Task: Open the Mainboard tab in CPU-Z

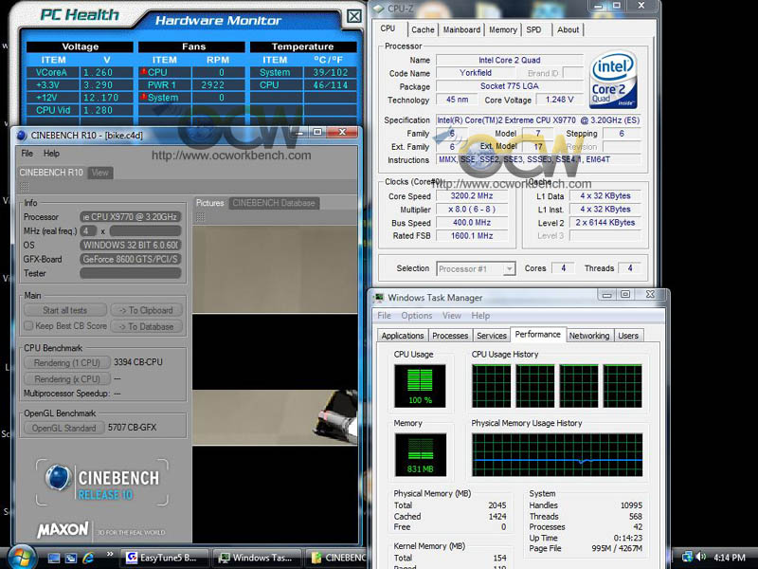Action: coord(461,29)
